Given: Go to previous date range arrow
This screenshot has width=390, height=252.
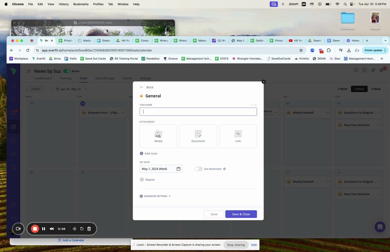Looking at the screenshot, I should [x=51, y=89].
